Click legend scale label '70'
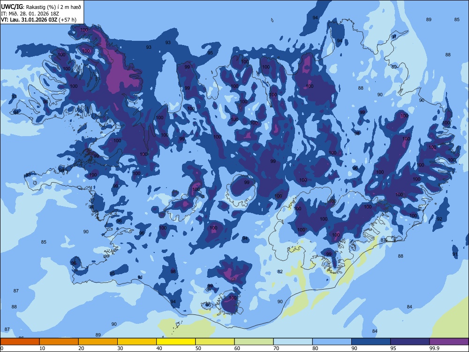 coord(276,348)
